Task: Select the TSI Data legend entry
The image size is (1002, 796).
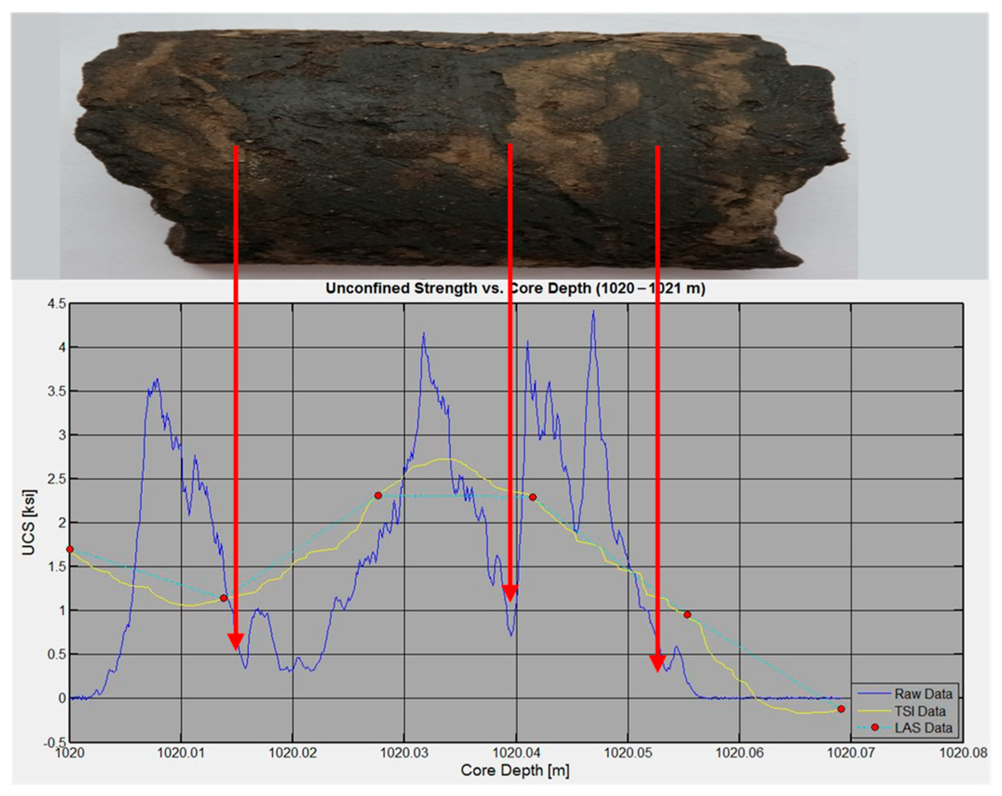Action: pos(920,711)
